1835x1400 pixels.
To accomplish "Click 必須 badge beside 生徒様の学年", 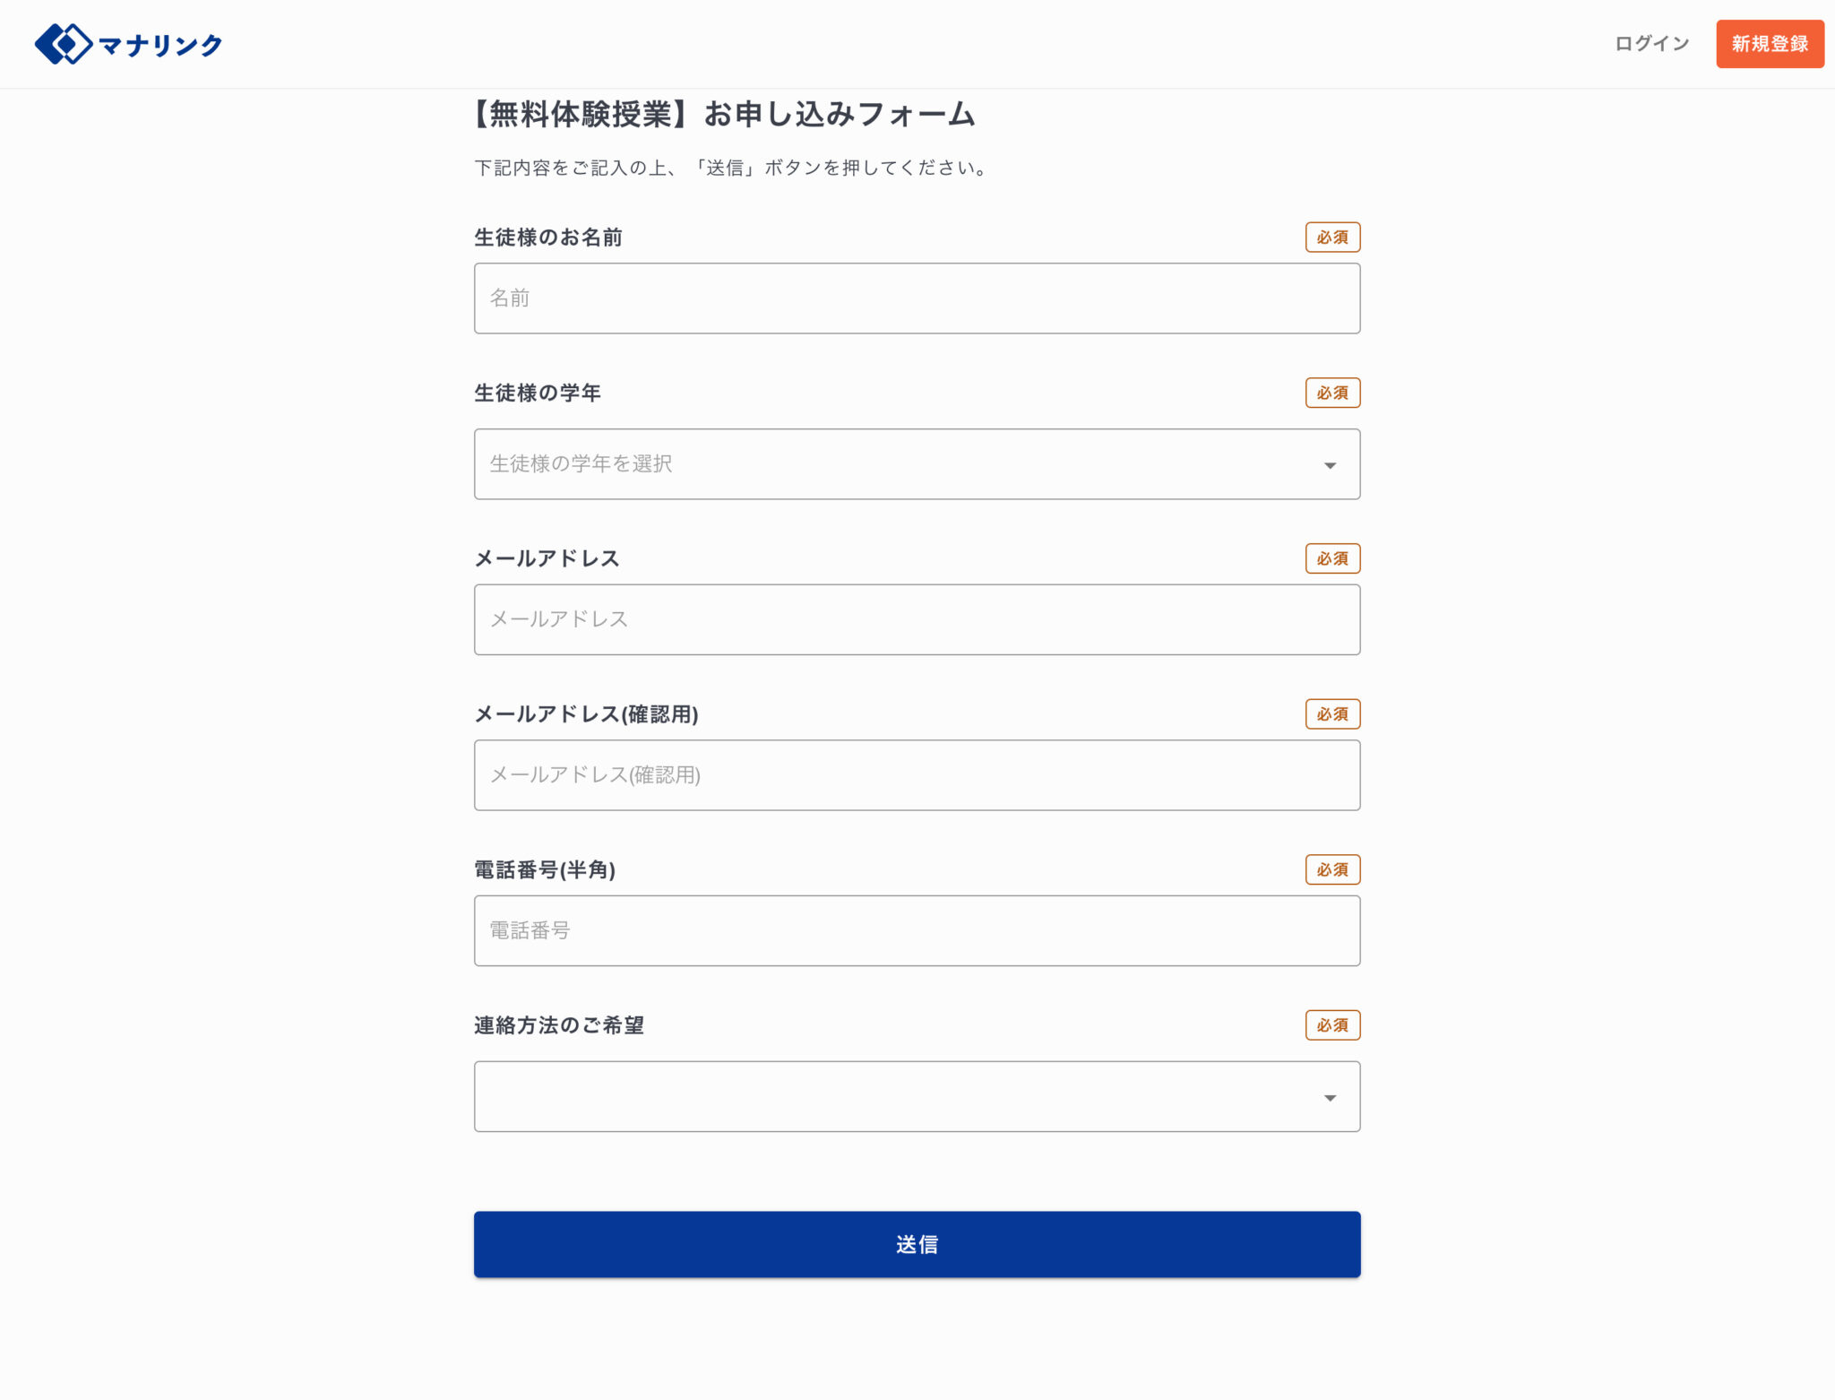I will [x=1331, y=393].
